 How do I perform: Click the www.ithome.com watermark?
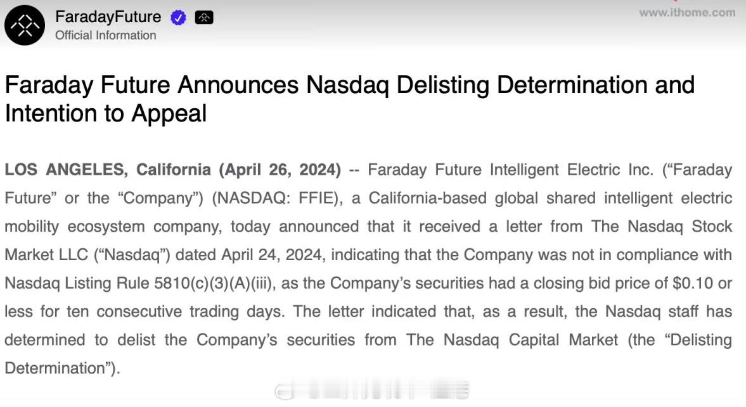(x=687, y=13)
